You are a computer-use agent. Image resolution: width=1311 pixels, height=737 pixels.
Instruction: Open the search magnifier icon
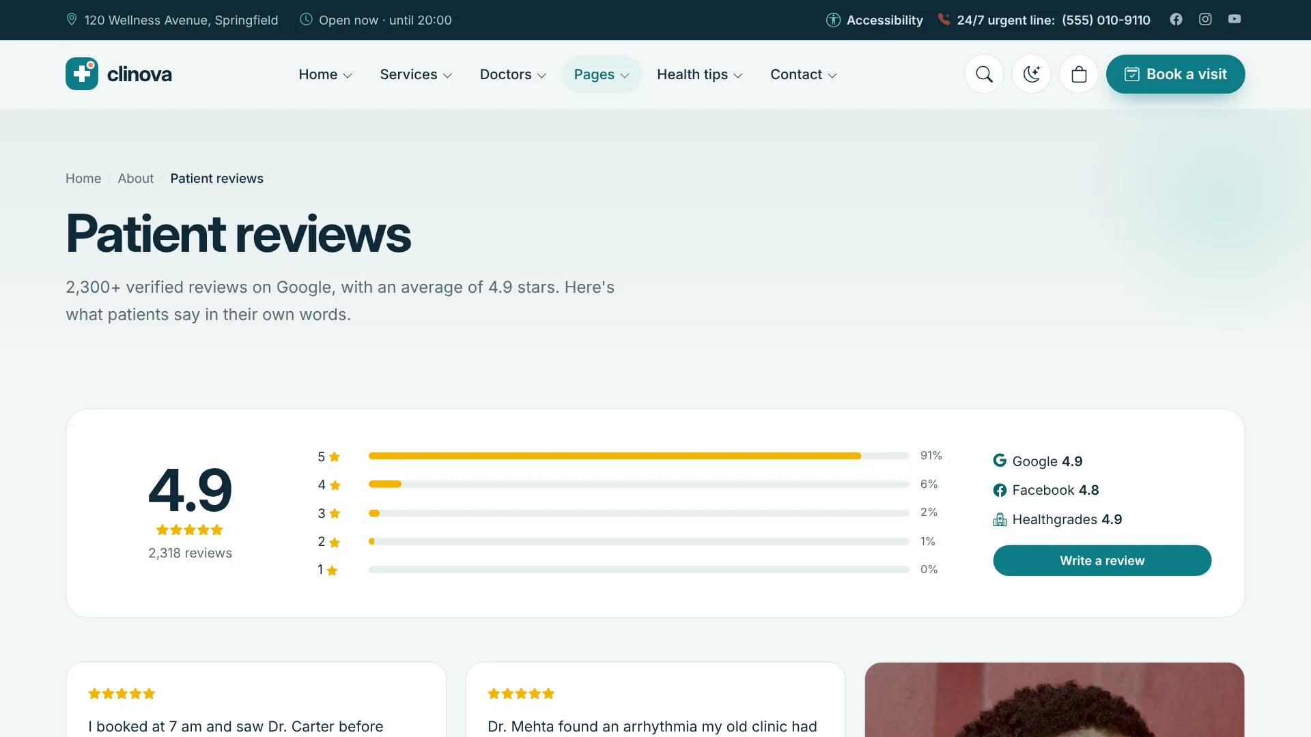coord(984,74)
